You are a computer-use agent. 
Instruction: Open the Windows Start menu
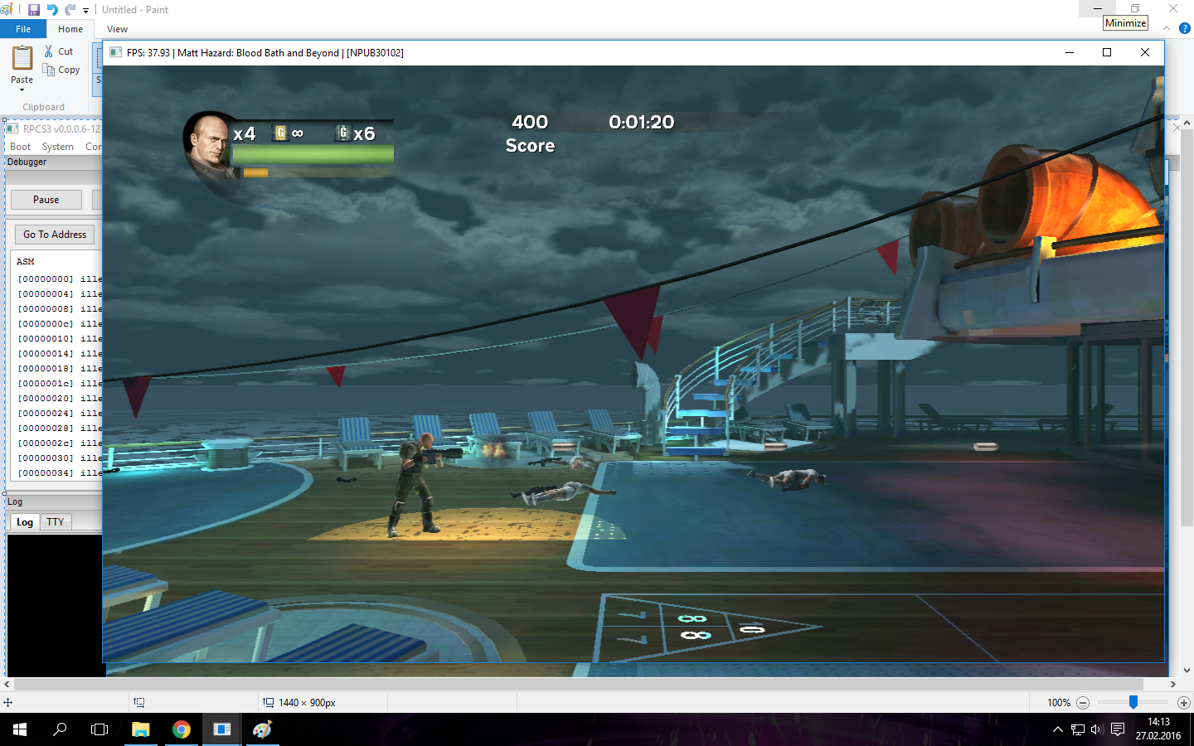coord(20,729)
